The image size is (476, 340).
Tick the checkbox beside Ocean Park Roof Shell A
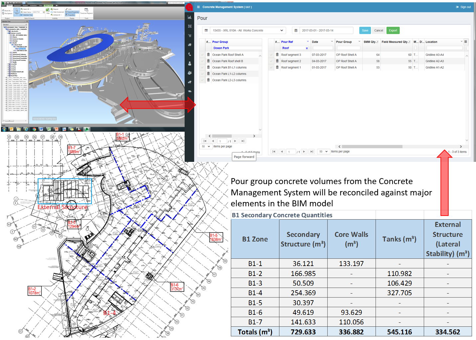point(202,55)
